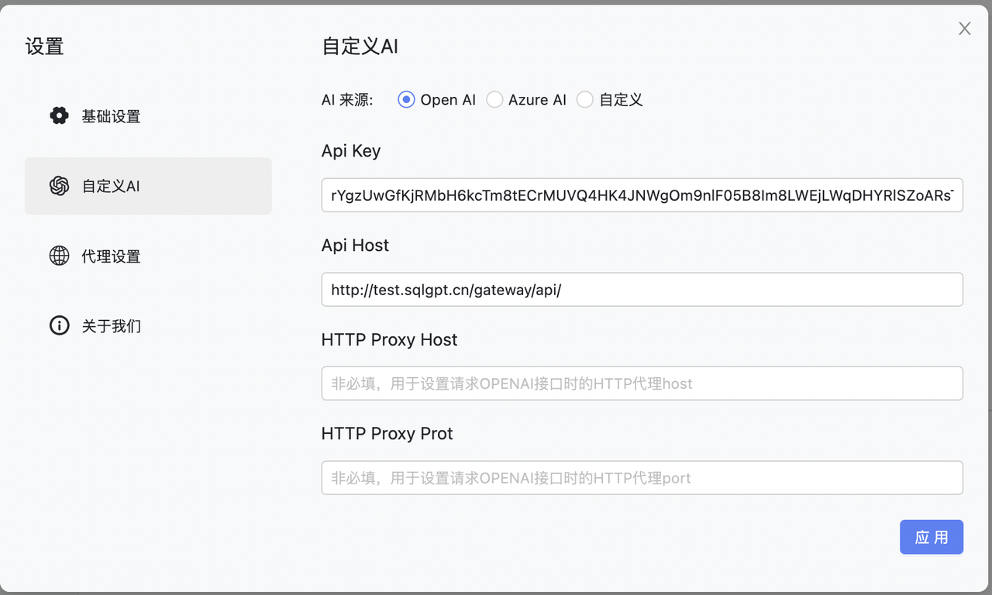Click the 自定义 label next to Azure AI

point(621,100)
